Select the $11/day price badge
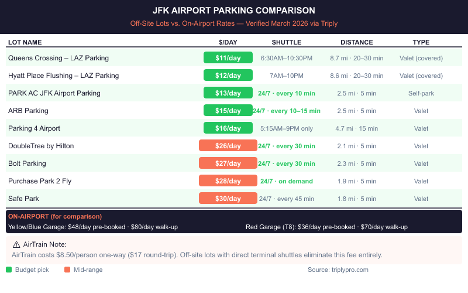The width and height of the screenshot is (468, 293). [x=228, y=57]
